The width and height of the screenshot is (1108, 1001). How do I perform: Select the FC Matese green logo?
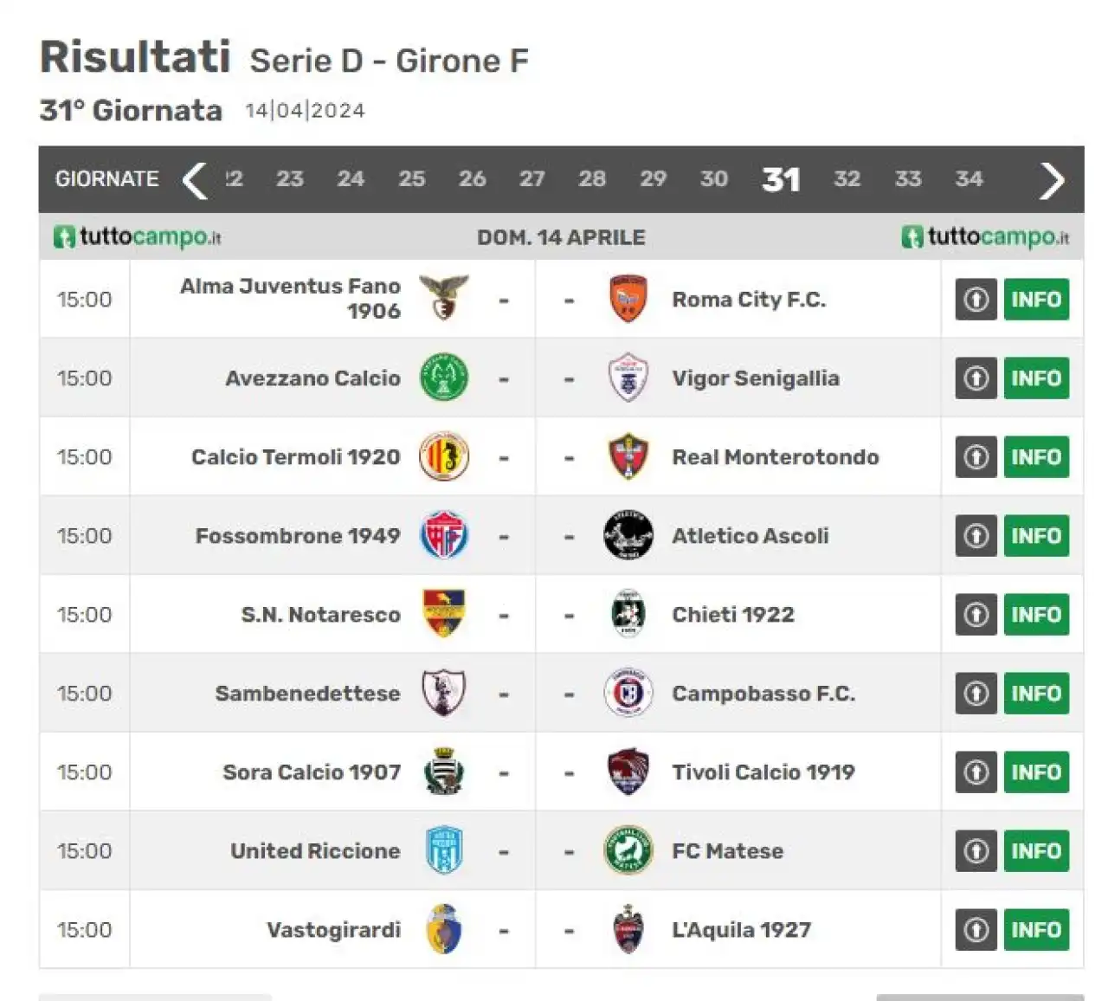[628, 850]
